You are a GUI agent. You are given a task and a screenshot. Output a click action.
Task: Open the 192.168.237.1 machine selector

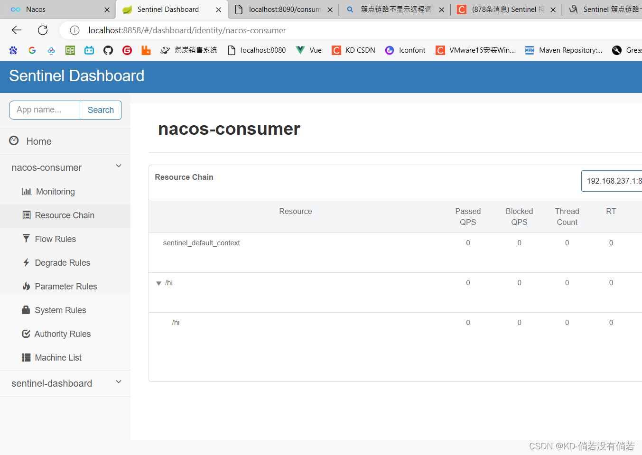tap(612, 181)
